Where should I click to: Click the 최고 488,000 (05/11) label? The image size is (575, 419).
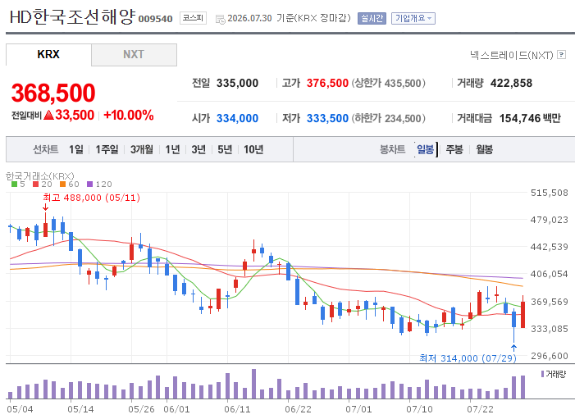[x=91, y=198]
